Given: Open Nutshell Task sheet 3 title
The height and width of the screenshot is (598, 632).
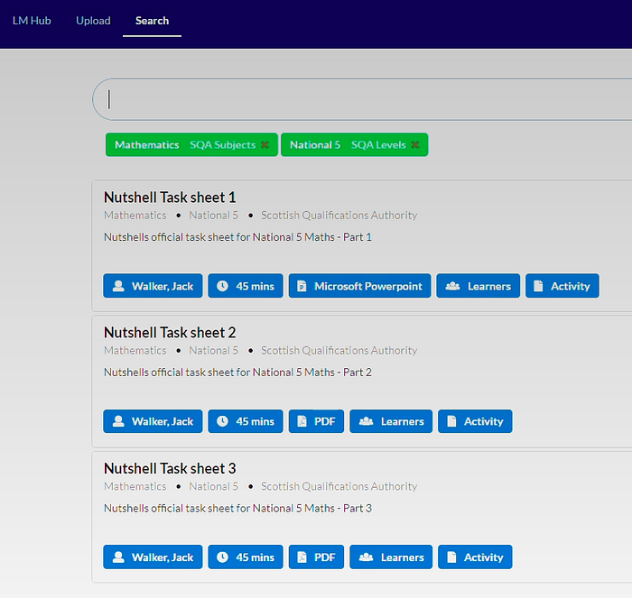Looking at the screenshot, I should [170, 468].
